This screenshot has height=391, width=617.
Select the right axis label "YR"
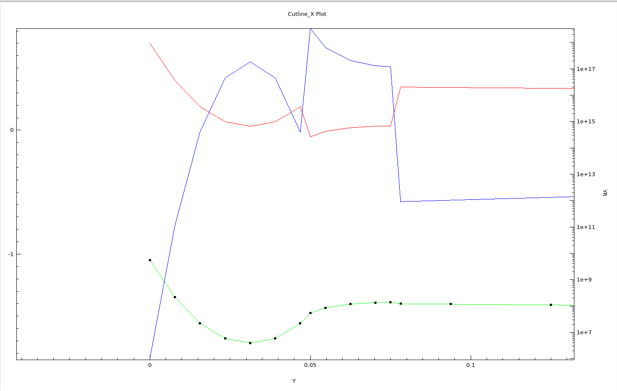605,193
